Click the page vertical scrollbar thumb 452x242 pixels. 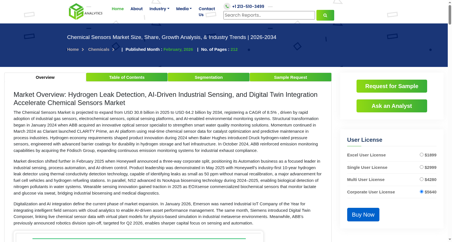[x=450, y=15]
